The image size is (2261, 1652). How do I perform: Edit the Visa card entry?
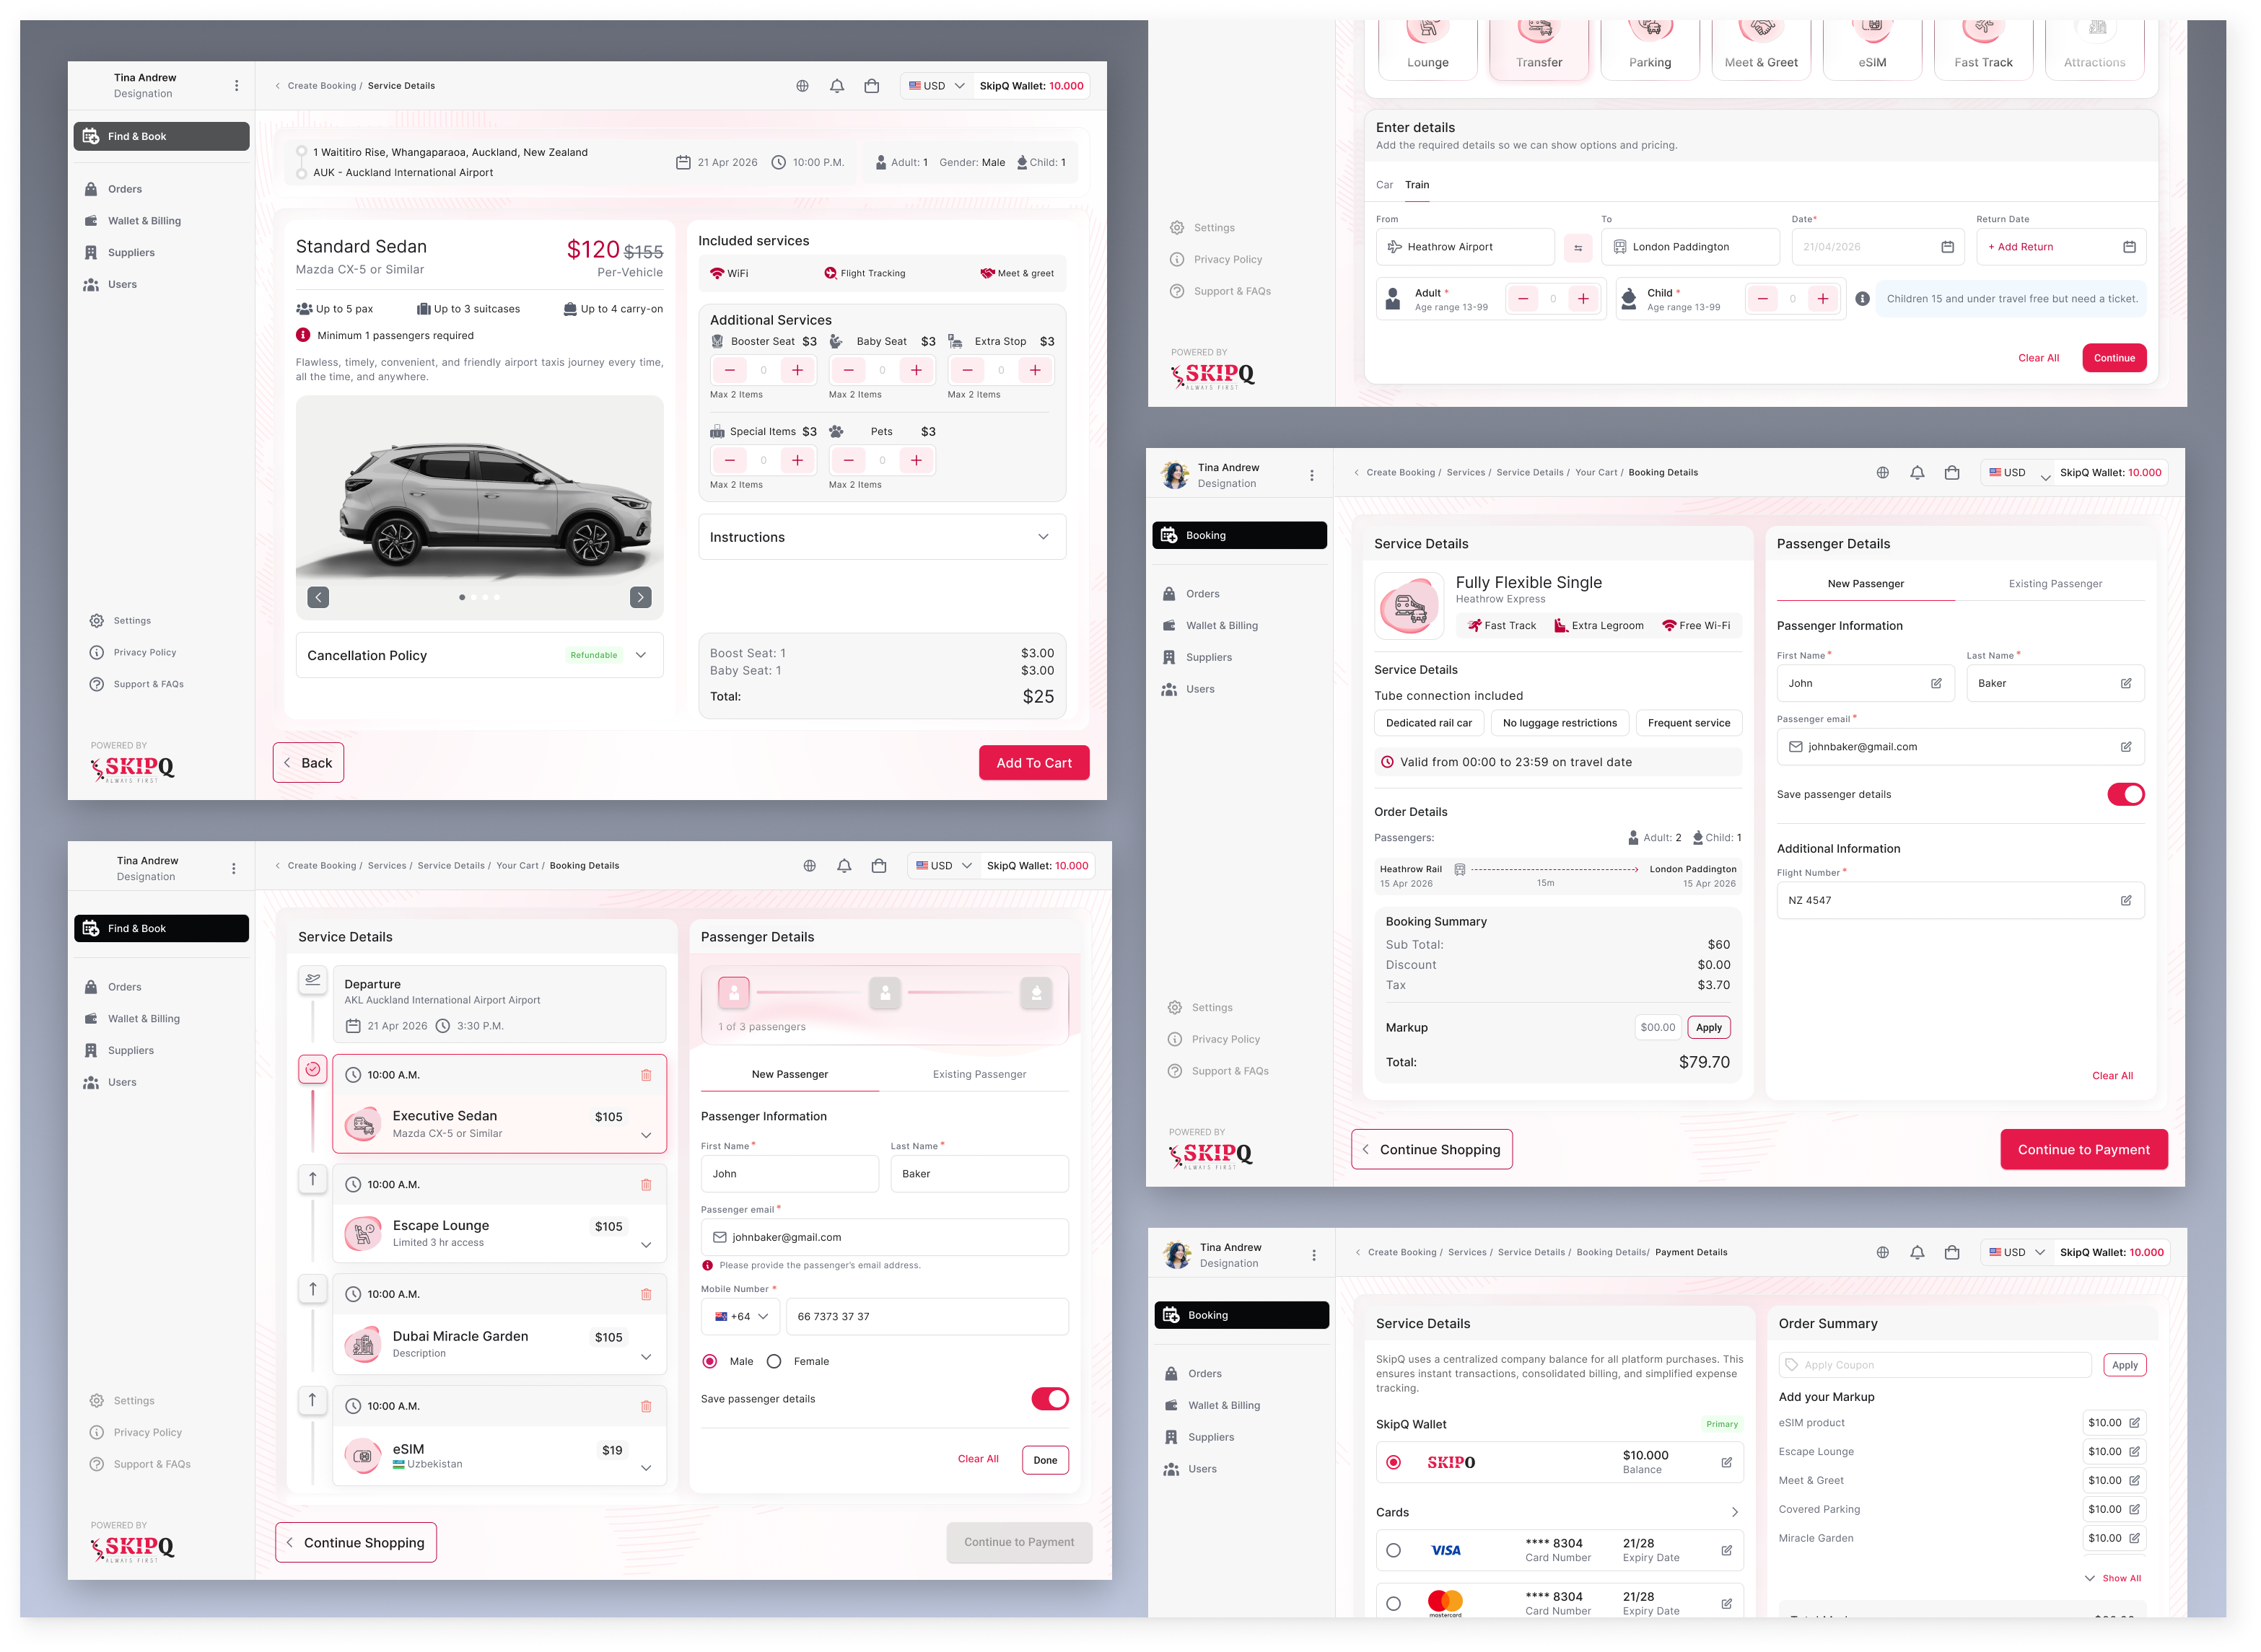1727,1550
